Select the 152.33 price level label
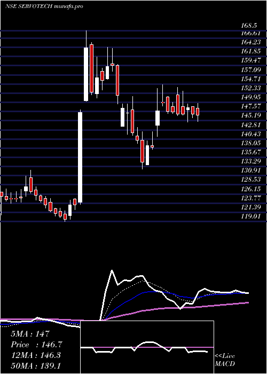 [251, 88]
